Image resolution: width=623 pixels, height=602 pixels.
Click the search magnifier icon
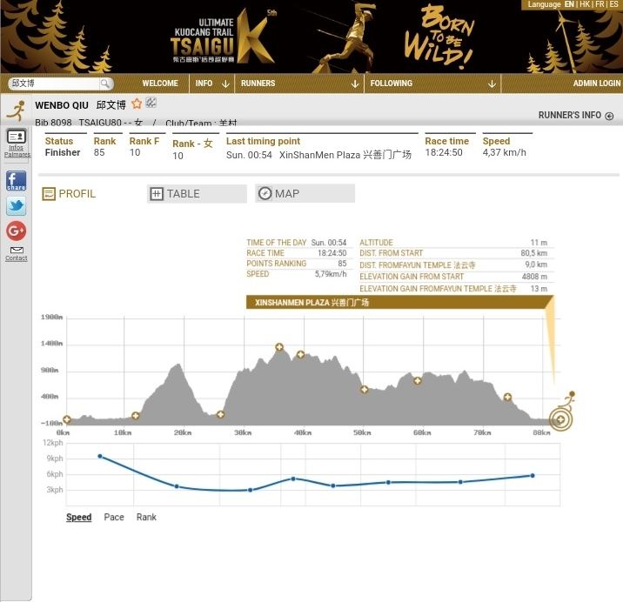tap(105, 84)
